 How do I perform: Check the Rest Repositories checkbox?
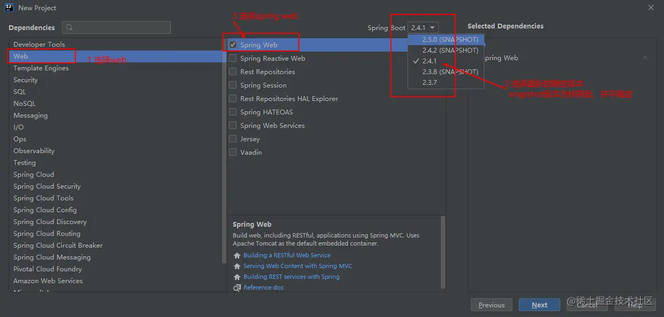coord(233,71)
